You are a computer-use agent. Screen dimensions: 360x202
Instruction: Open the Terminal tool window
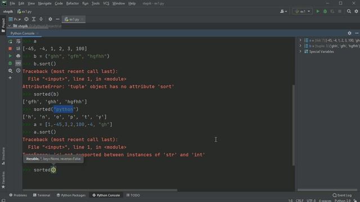pos(42,195)
